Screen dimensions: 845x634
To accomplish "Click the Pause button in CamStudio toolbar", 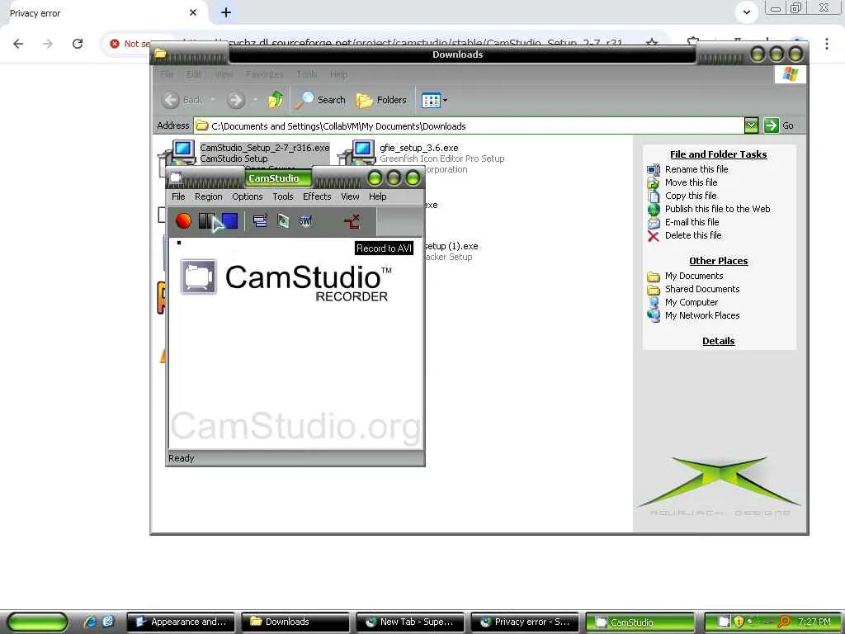I will [205, 220].
